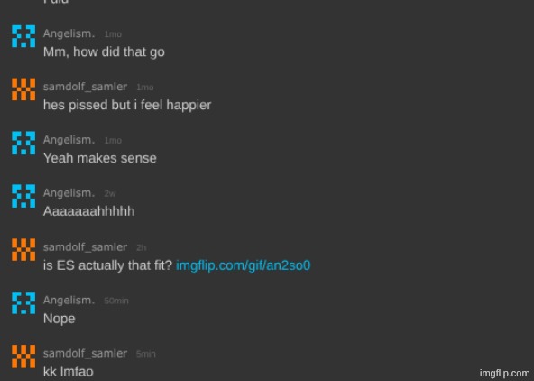
Task: Click samdolf_samler avatar beside 'is ES actually that fit?'
Action: (x=23, y=250)
